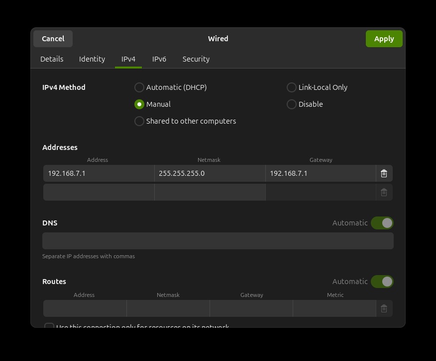The image size is (436, 361).
Task: Switch to the IPv6 tab
Action: coord(159,59)
